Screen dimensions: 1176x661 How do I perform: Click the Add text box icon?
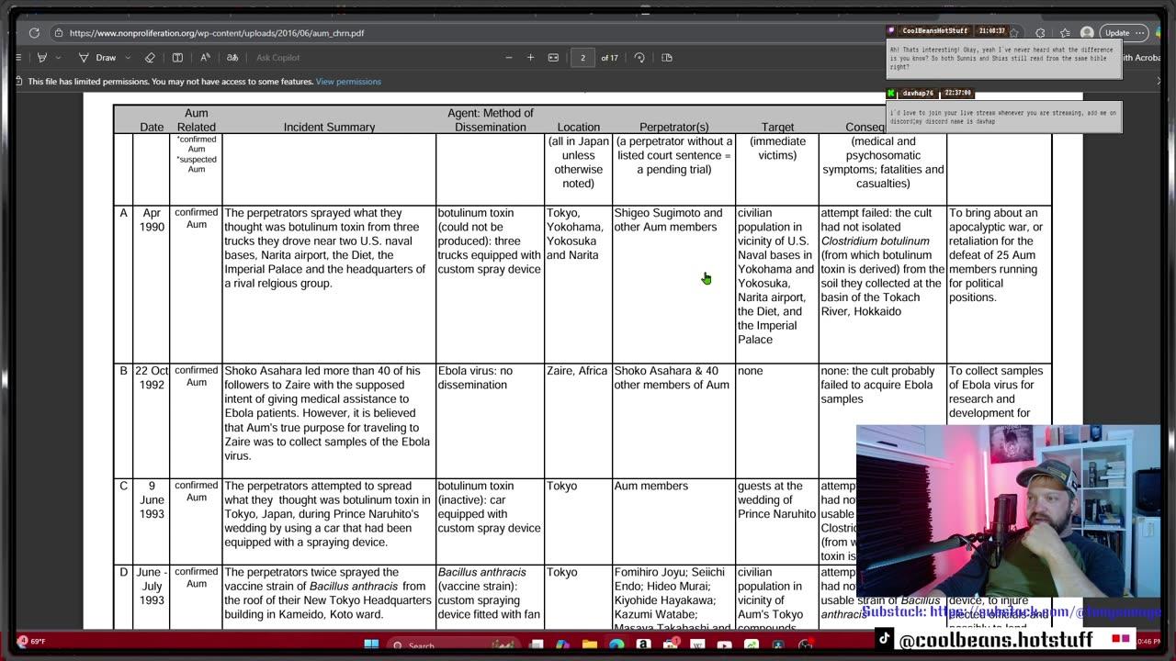pyautogui.click(x=177, y=58)
